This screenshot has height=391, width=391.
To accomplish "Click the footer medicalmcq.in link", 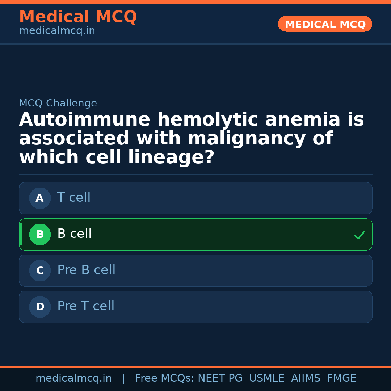I will pyautogui.click(x=74, y=378).
